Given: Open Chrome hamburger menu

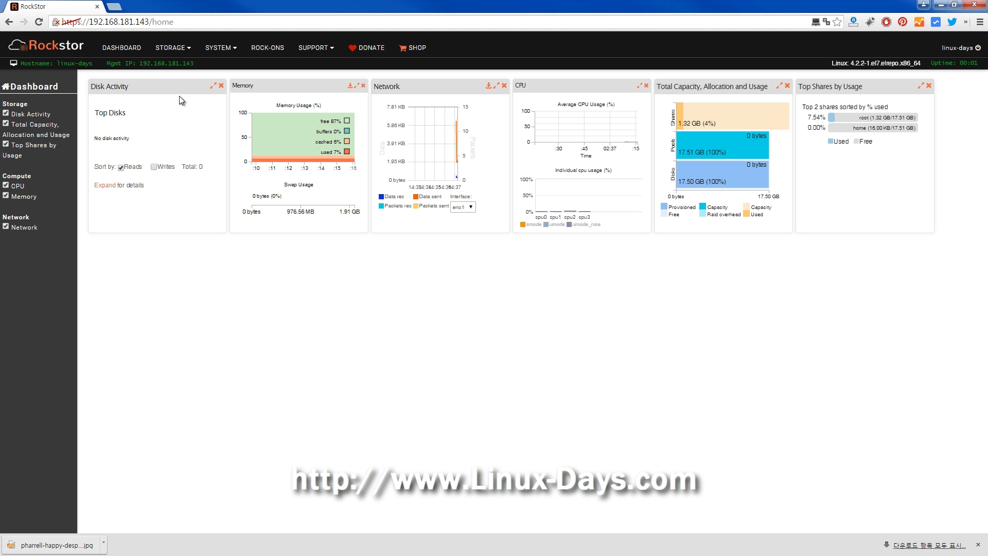Looking at the screenshot, I should [x=980, y=22].
